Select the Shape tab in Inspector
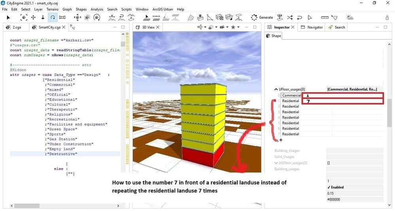The height and width of the screenshot is (211, 395). coord(274,36)
